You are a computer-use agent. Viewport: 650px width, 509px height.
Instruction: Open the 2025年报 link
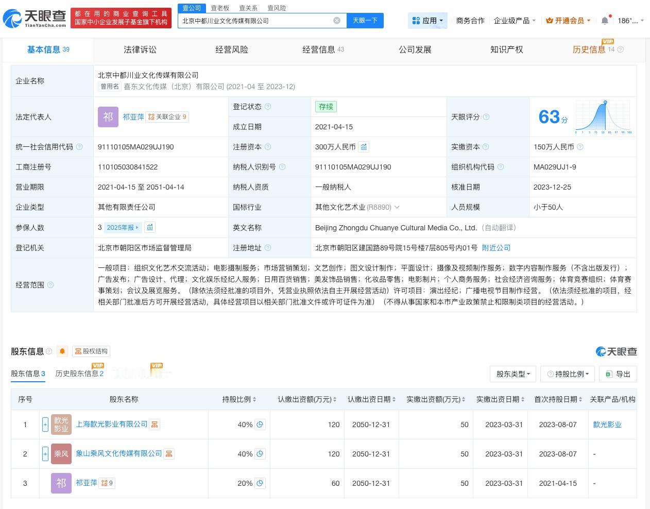123,227
